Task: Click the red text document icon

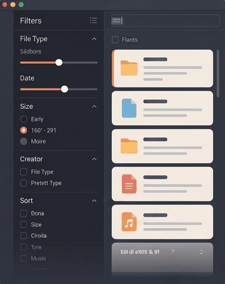Action: (x=129, y=183)
